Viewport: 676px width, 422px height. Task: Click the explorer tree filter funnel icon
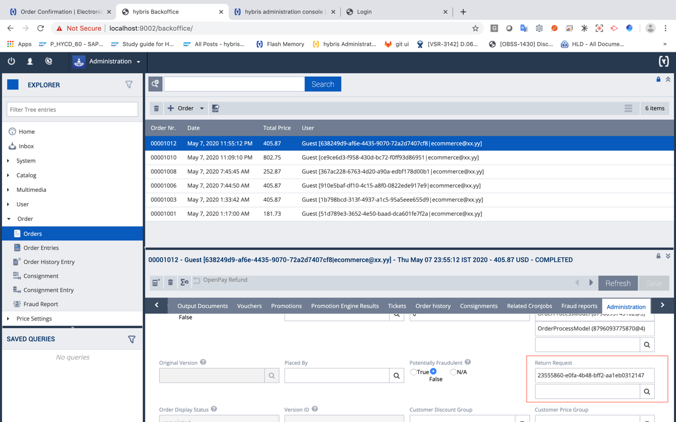(129, 85)
